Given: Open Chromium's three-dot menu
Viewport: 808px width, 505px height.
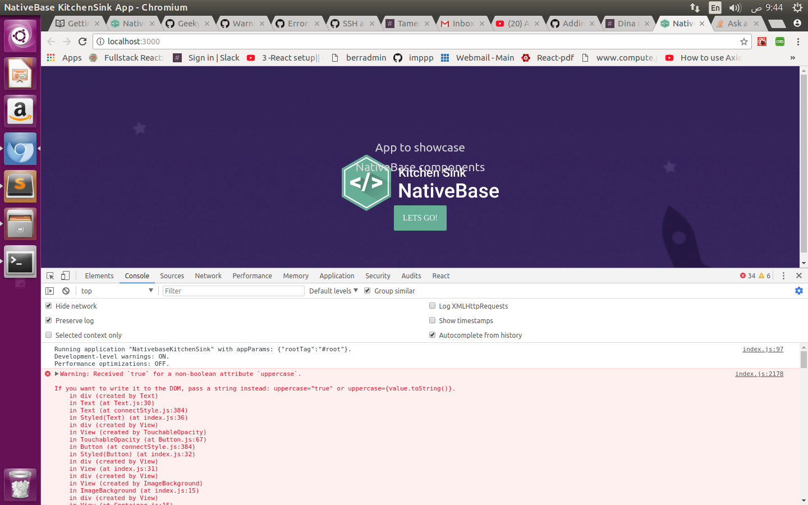Looking at the screenshot, I should (x=798, y=42).
